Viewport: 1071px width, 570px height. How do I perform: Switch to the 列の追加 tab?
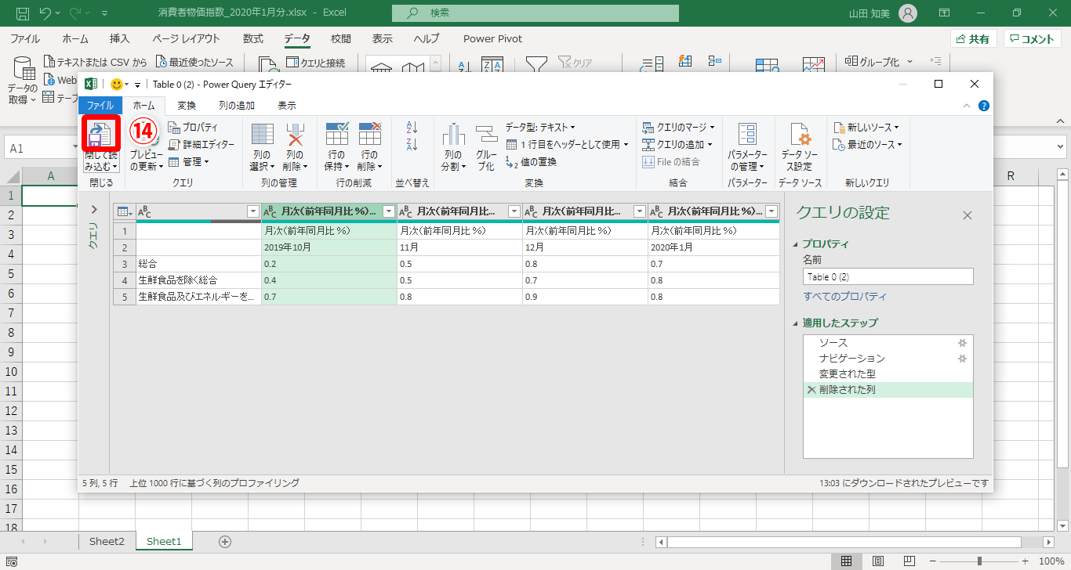(x=236, y=105)
